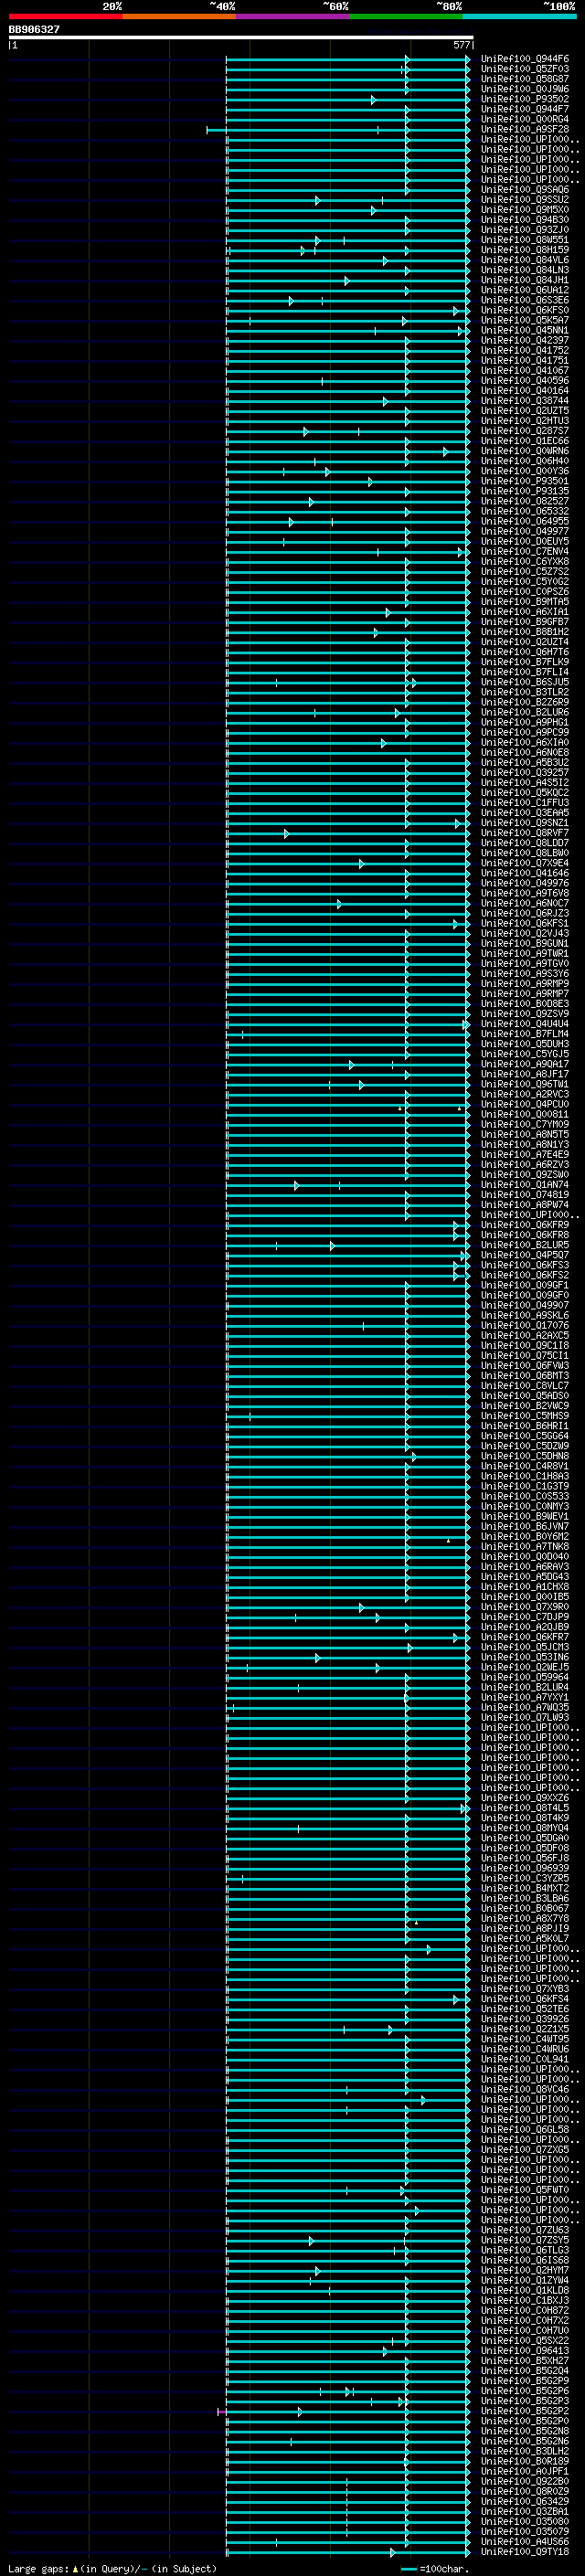
Task: Click hit name UniRef100_Q6S3E6
Action: pos(525,300)
